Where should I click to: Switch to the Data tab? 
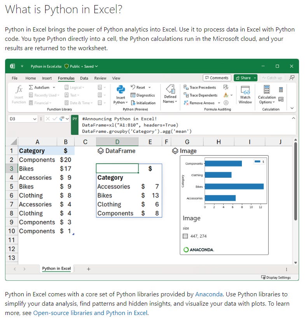pos(84,78)
